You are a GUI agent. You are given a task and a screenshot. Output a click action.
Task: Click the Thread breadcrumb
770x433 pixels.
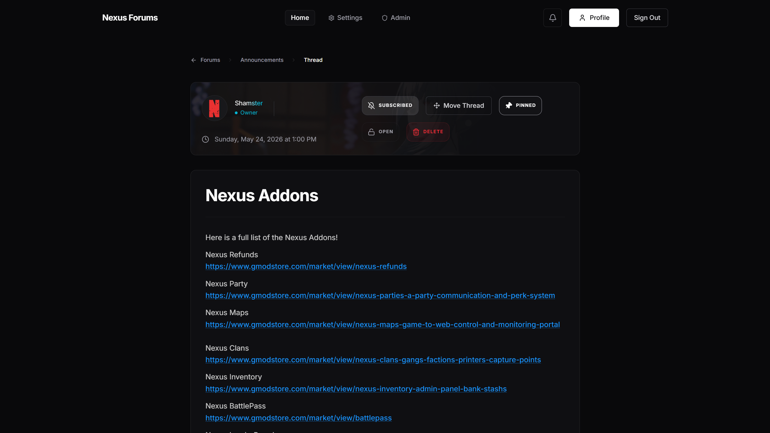[x=313, y=60]
